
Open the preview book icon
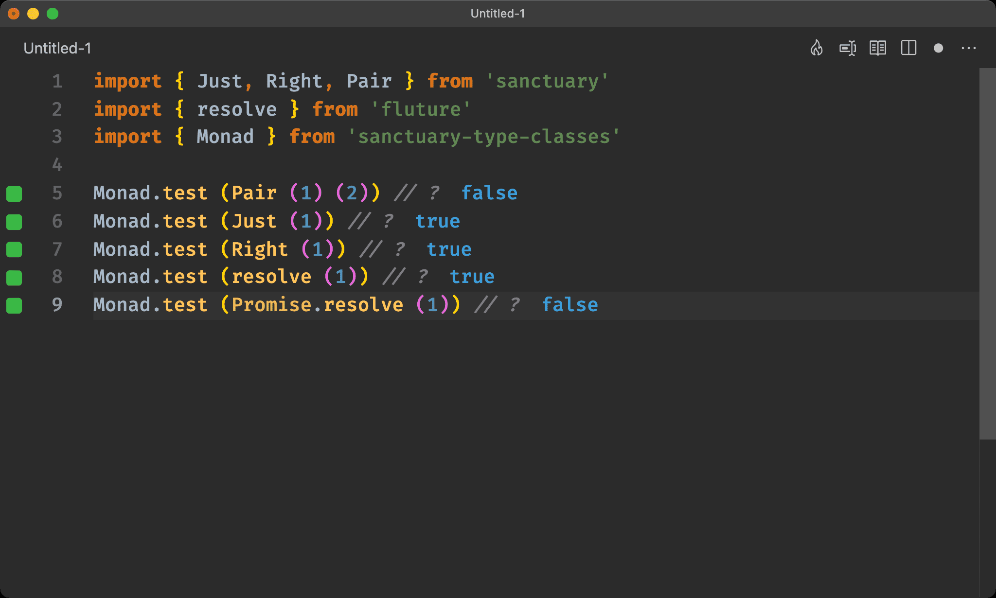tap(878, 48)
